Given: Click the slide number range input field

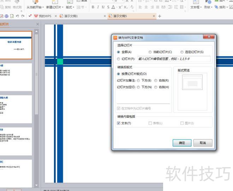Looking at the screenshot, I should (174, 59).
